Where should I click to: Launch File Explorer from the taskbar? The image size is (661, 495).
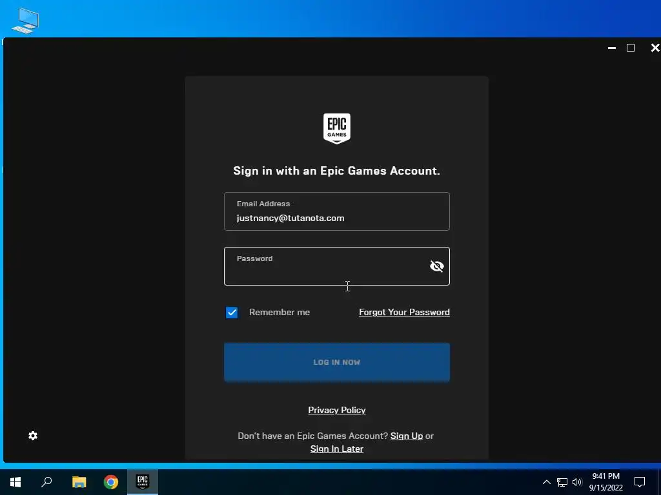(x=79, y=482)
